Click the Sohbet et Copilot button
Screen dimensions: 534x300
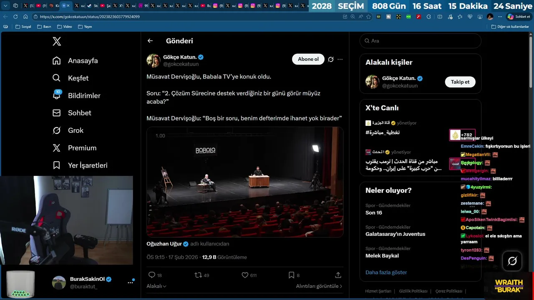coord(519,17)
